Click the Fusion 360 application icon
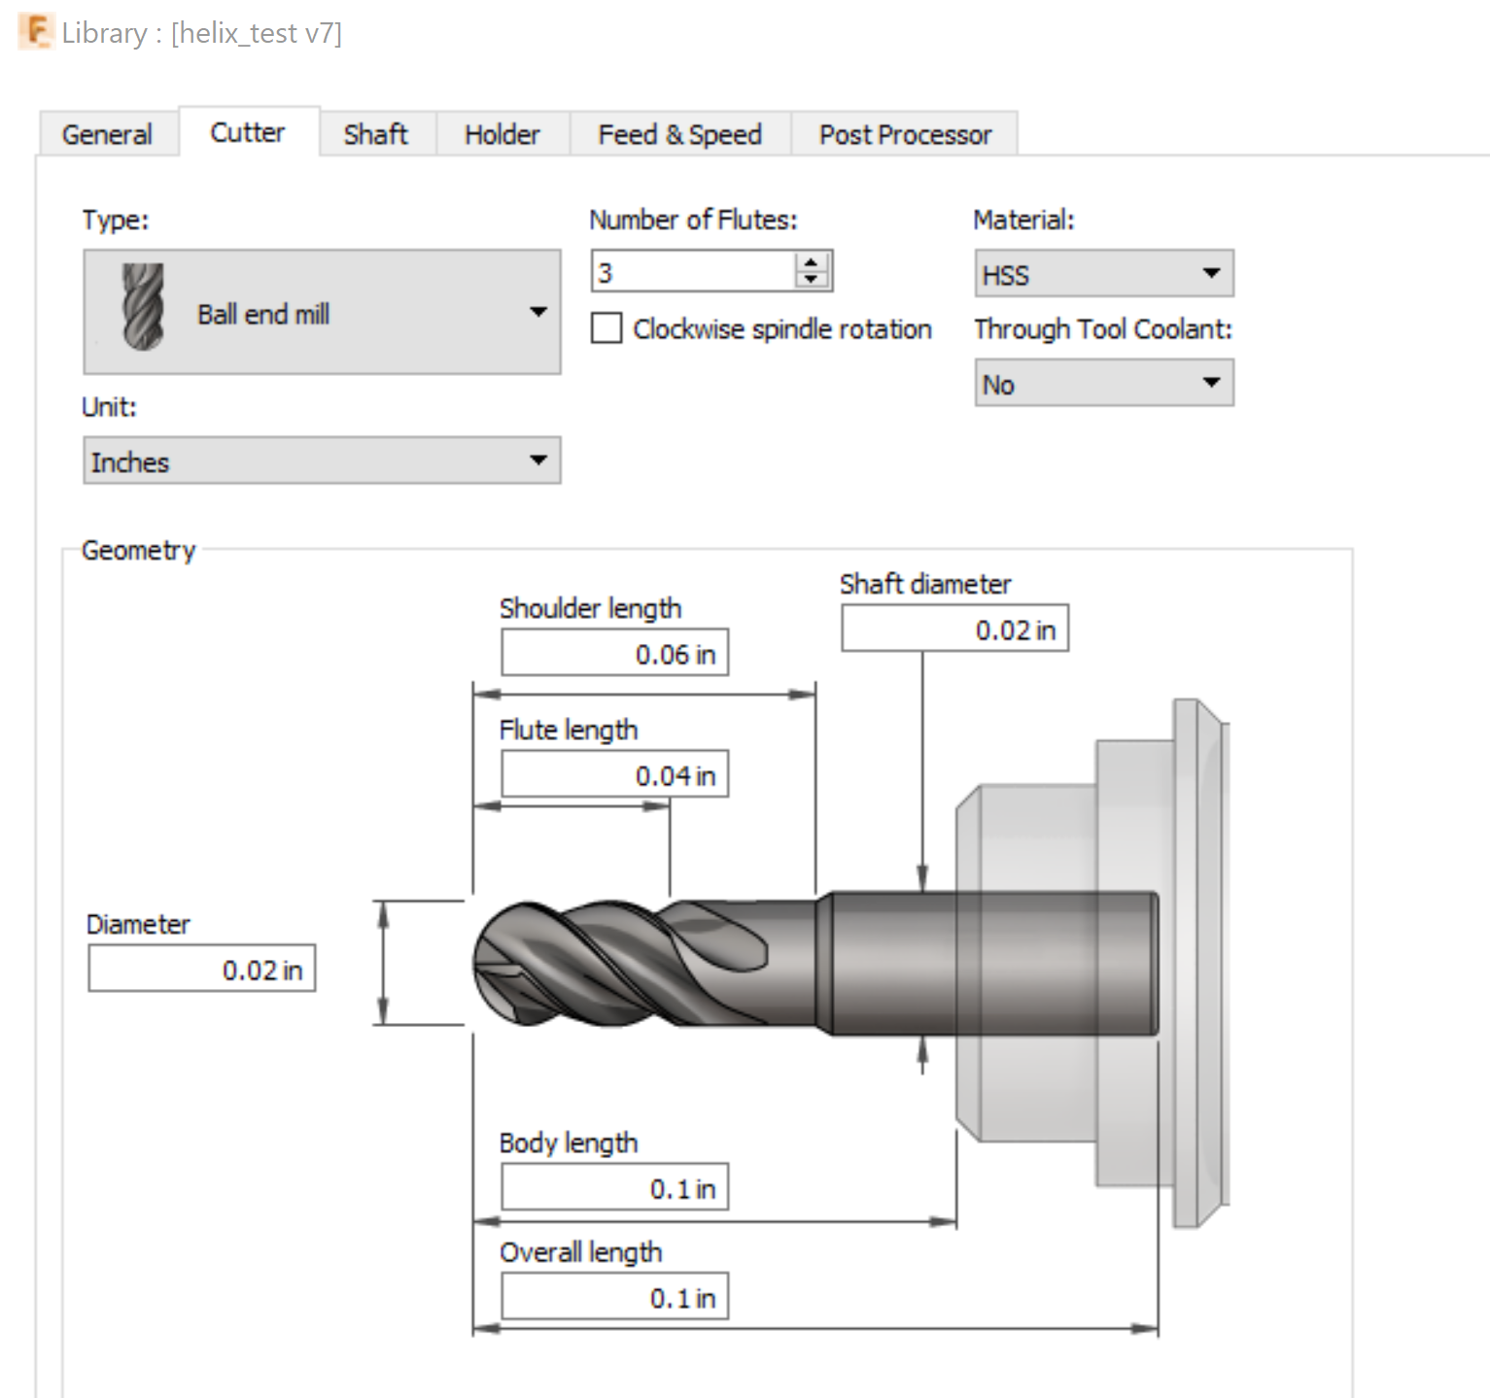 (34, 32)
